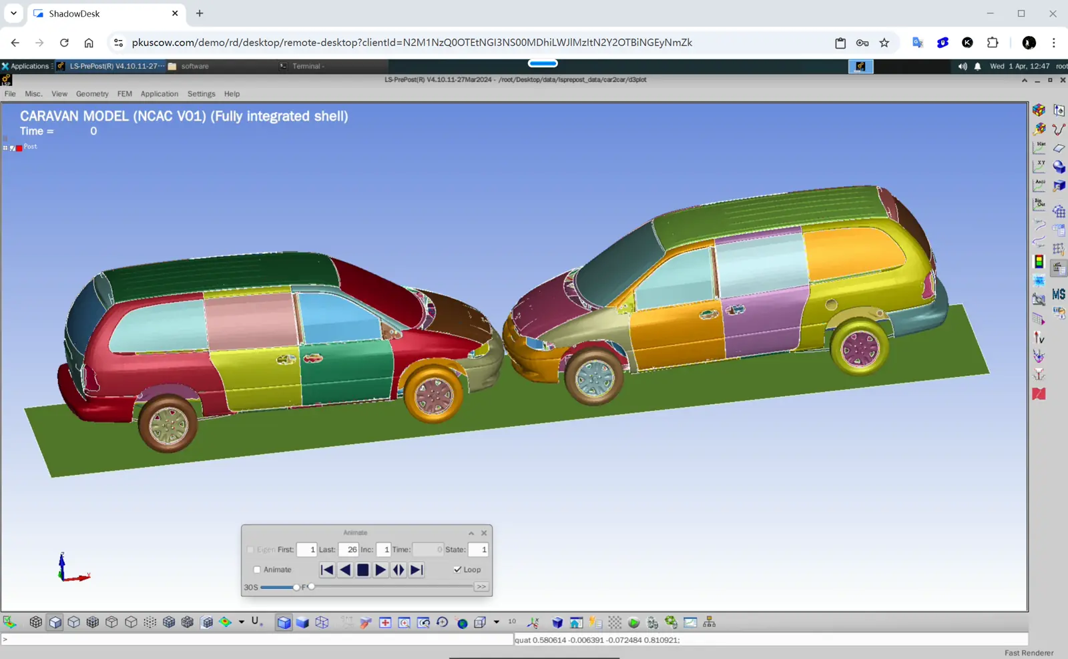This screenshot has height=659, width=1068.
Task: Click the back-and-forth playback button
Action: (x=398, y=570)
